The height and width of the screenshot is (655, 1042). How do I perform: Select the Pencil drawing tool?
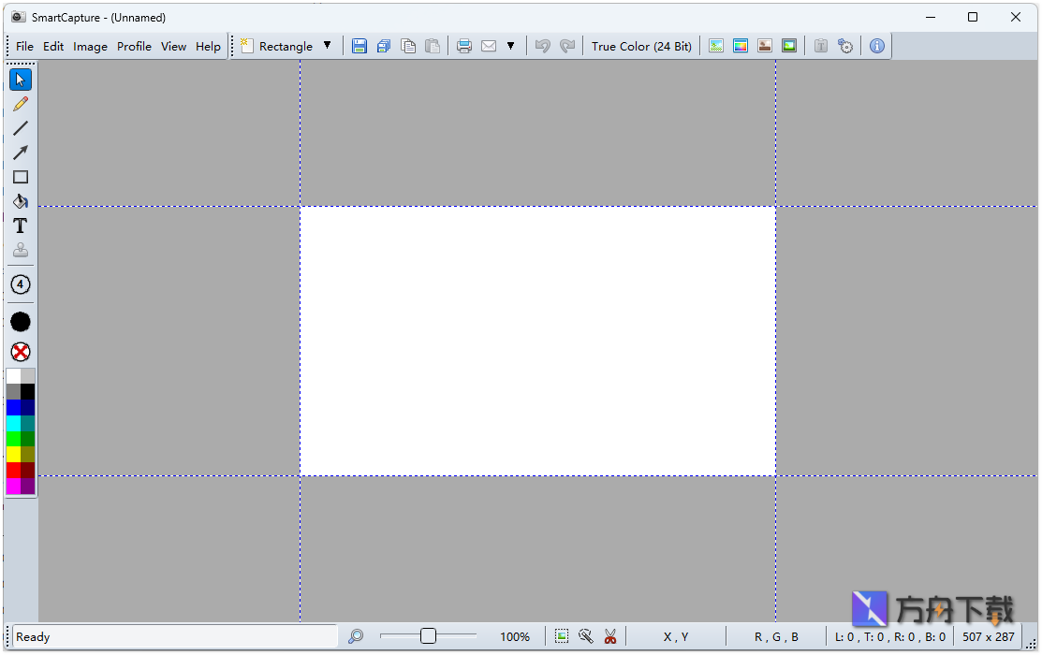(x=20, y=104)
